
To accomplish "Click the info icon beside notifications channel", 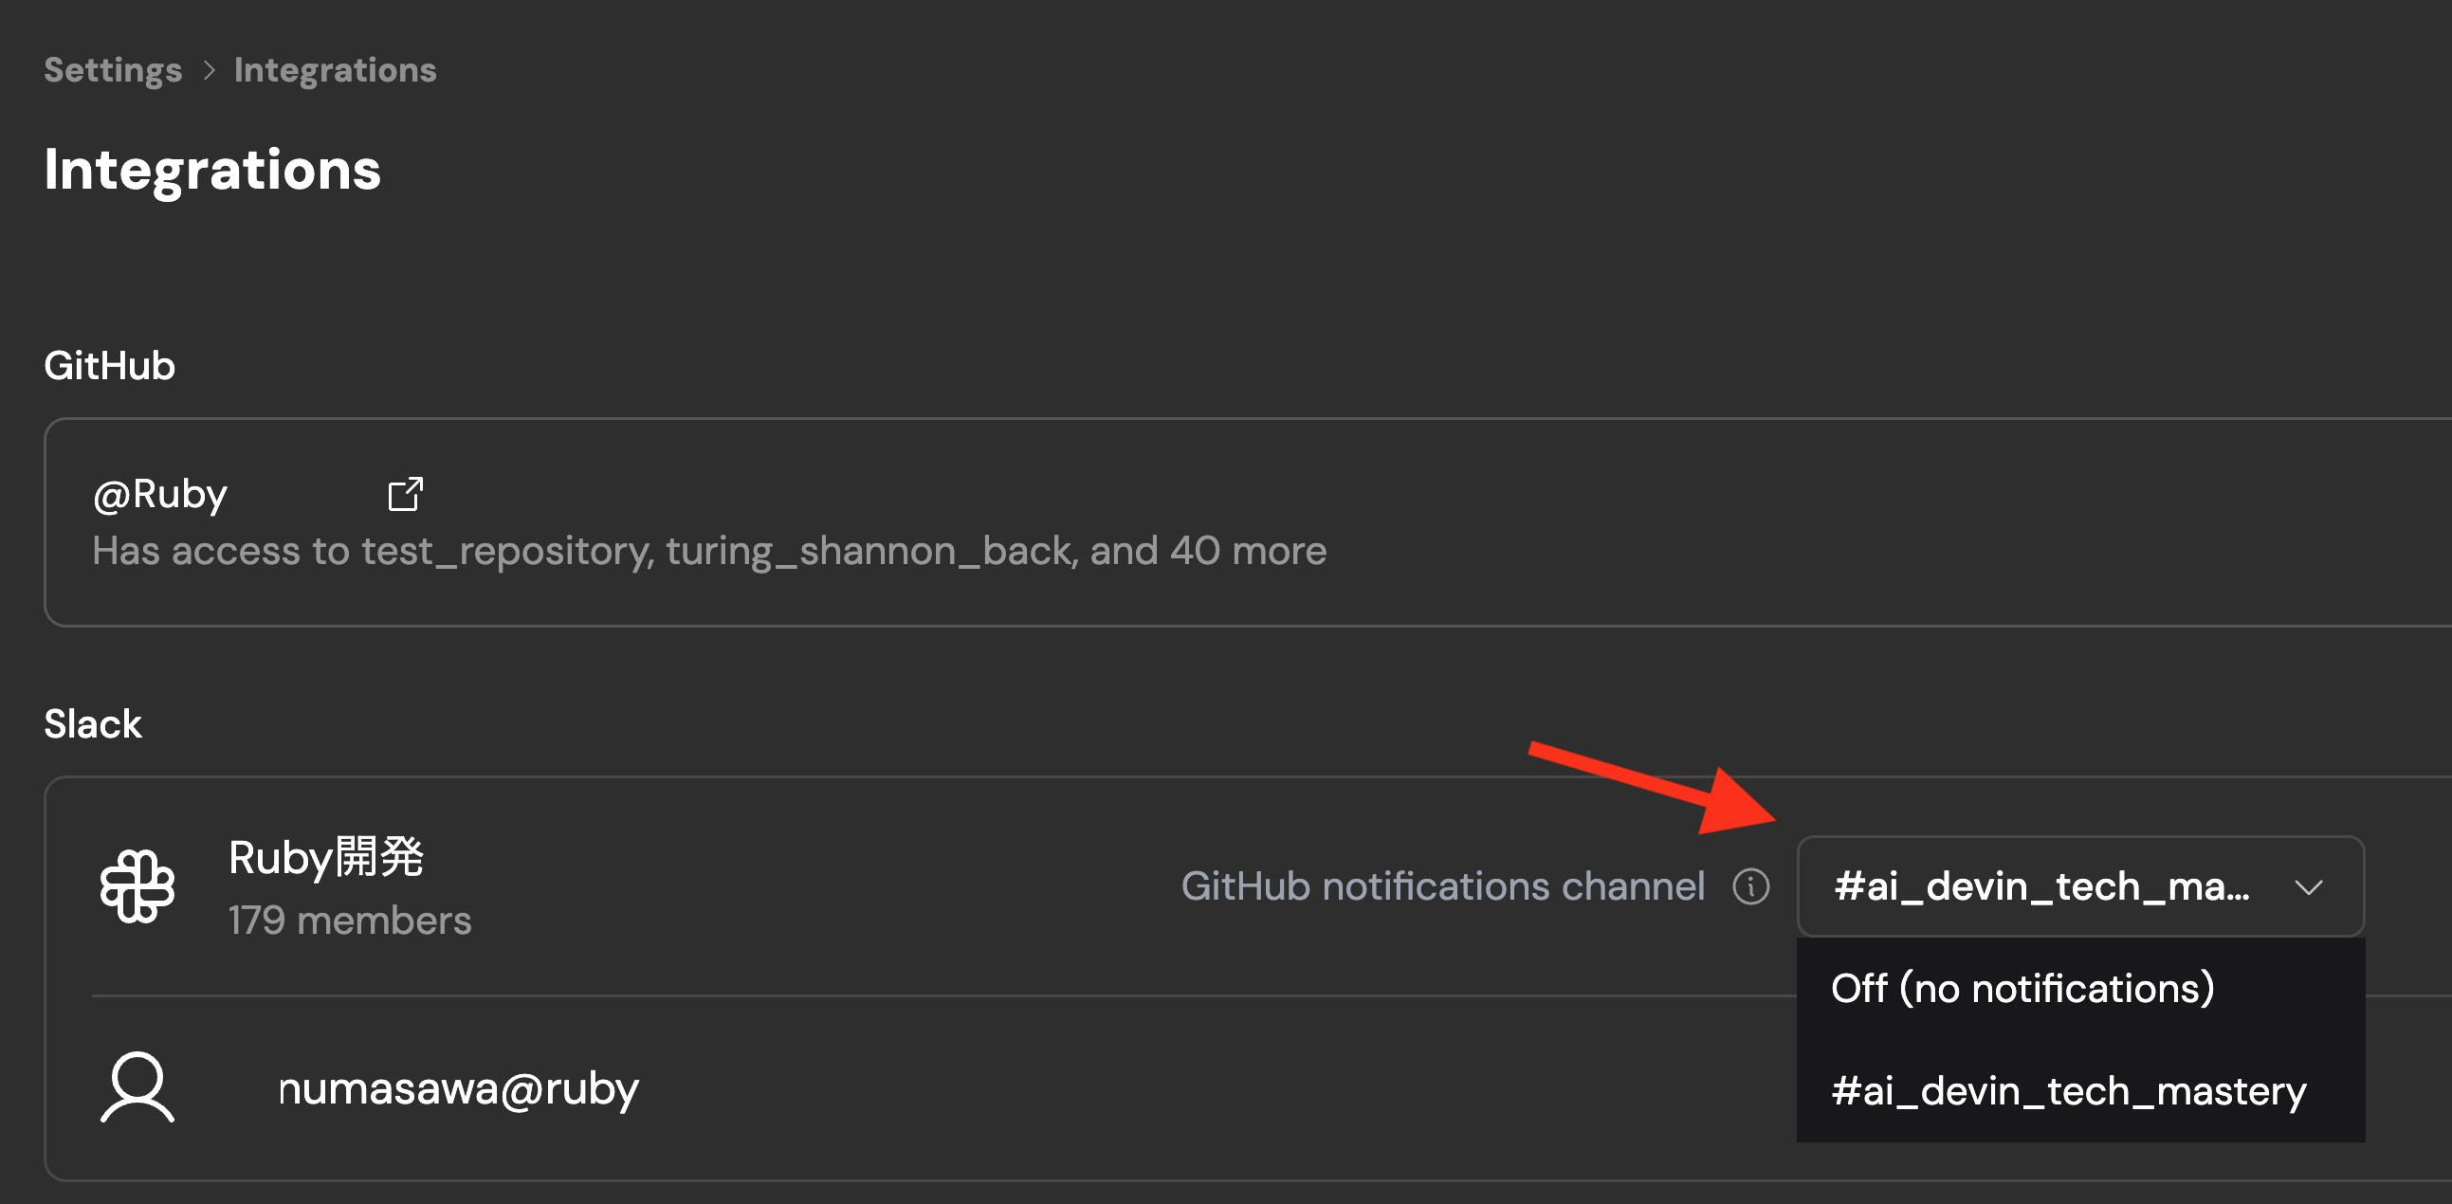I will 1750,886.
